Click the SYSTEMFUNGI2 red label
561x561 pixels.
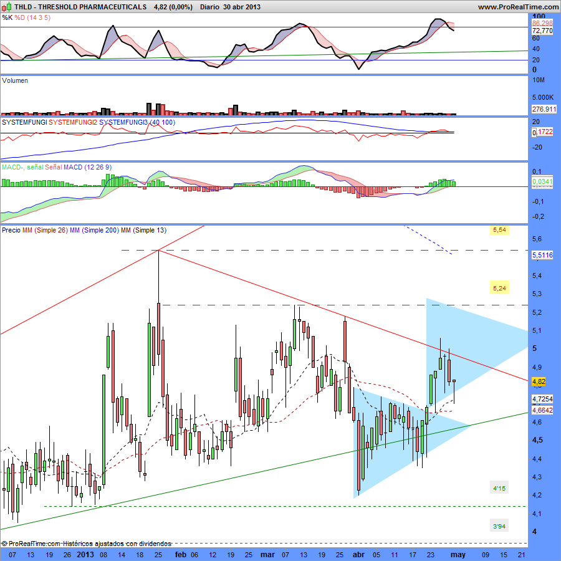73,122
